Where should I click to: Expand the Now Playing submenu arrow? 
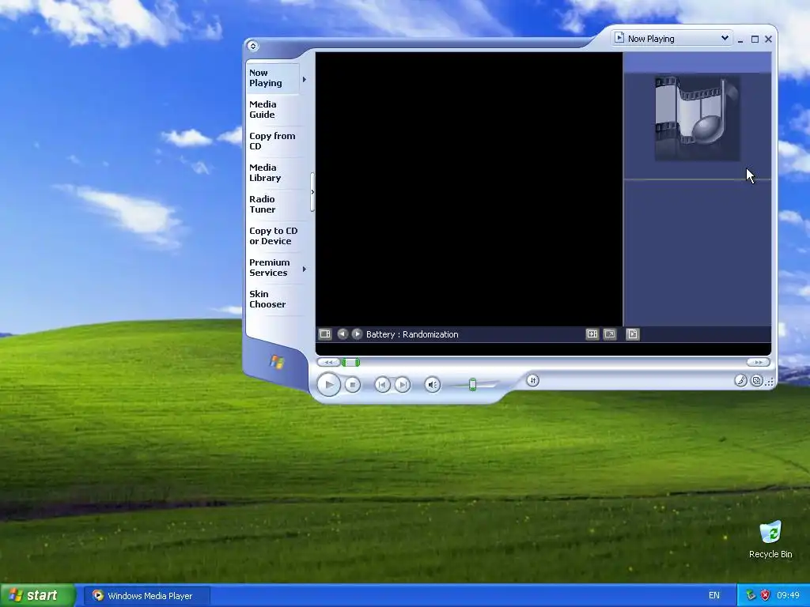pos(305,80)
